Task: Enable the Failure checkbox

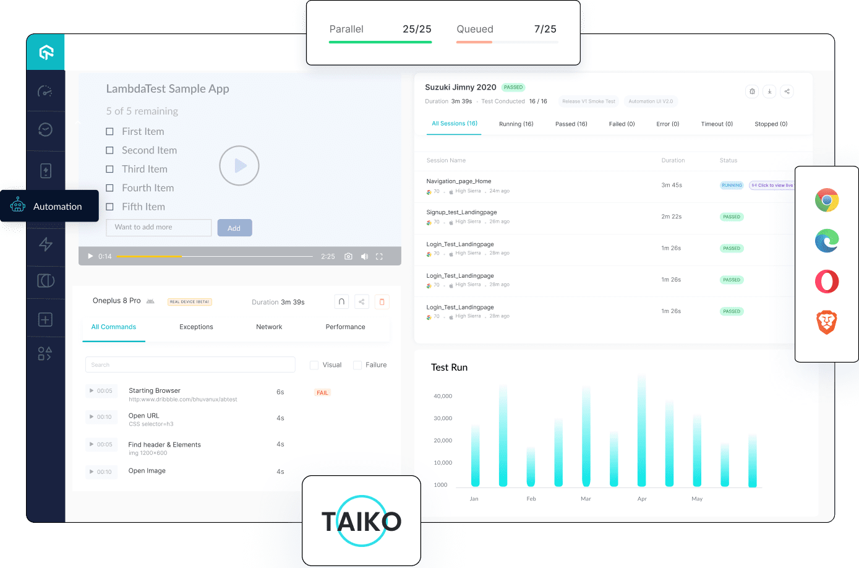Action: point(357,365)
